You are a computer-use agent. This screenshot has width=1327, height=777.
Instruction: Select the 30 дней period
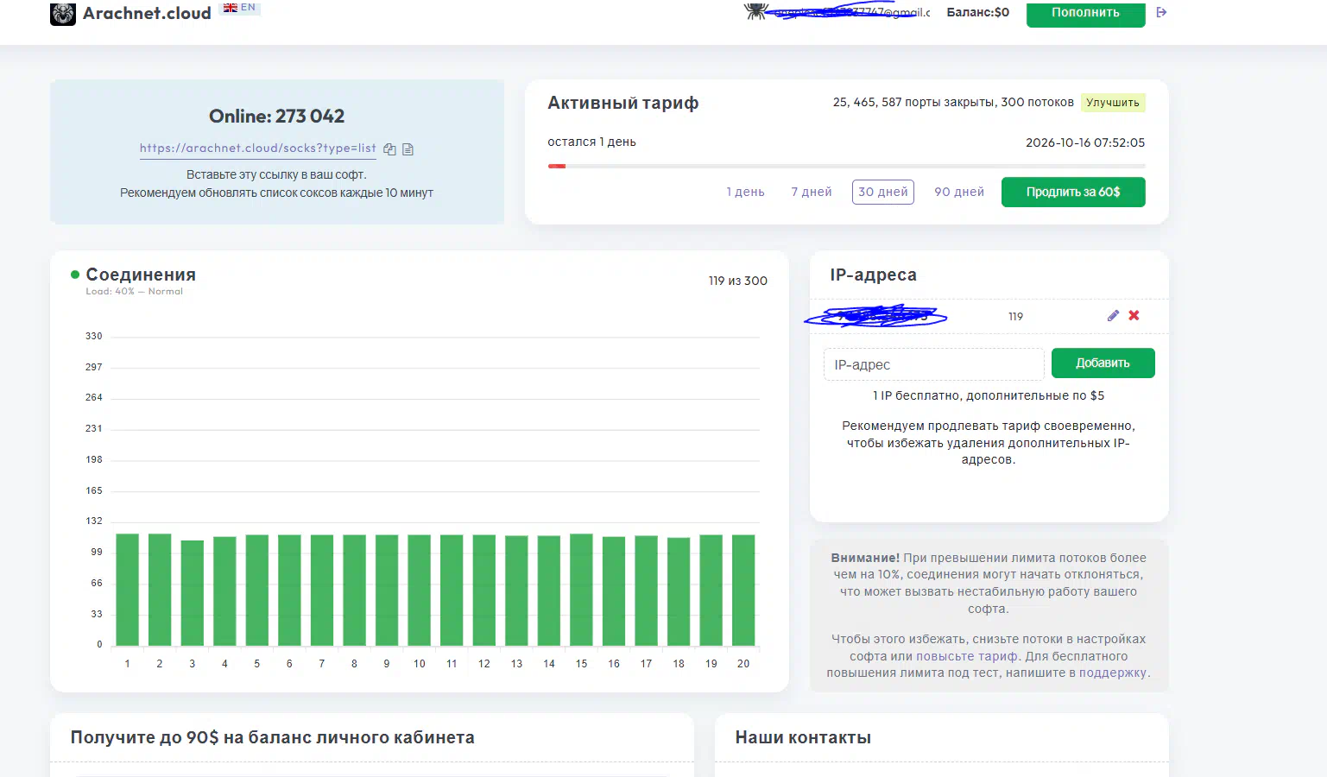coord(883,192)
